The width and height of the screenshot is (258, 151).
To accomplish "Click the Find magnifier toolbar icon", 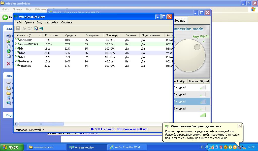I will [36, 29].
